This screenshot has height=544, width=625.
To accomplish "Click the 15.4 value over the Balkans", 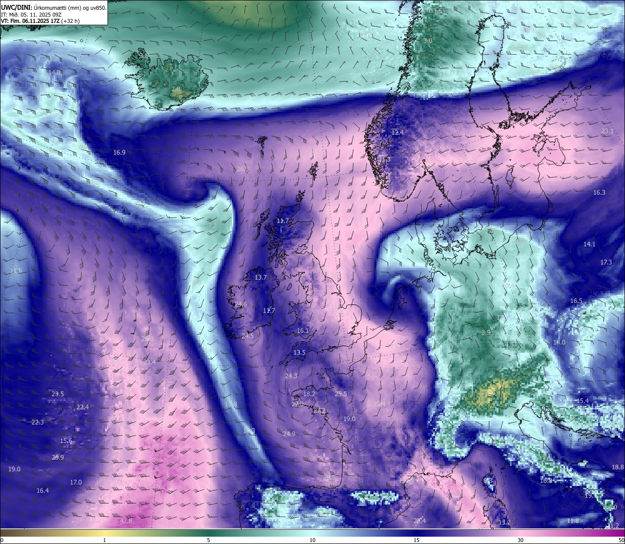I will click(x=583, y=401).
